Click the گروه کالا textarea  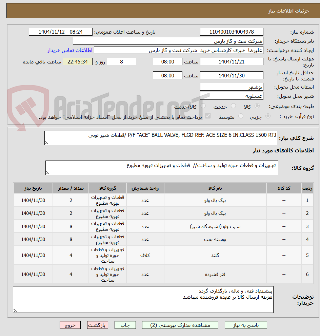pos(162,168)
